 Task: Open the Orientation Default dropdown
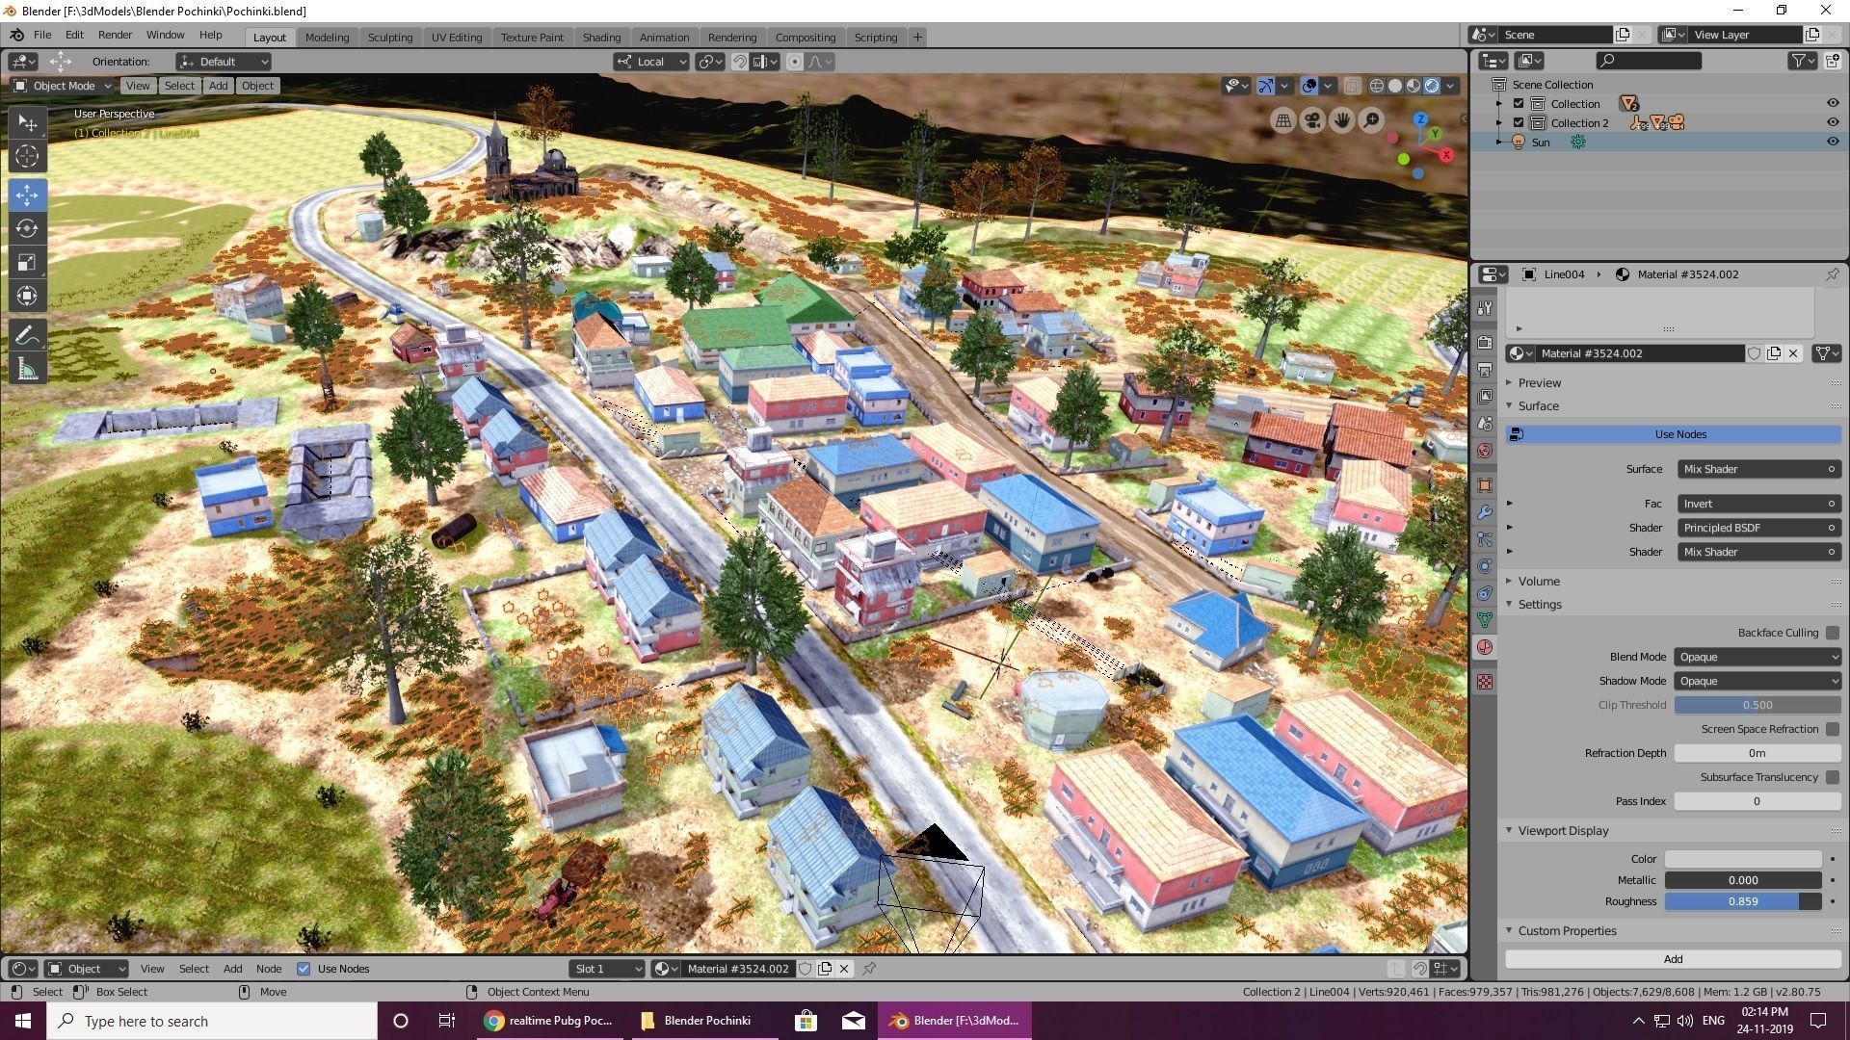223,62
